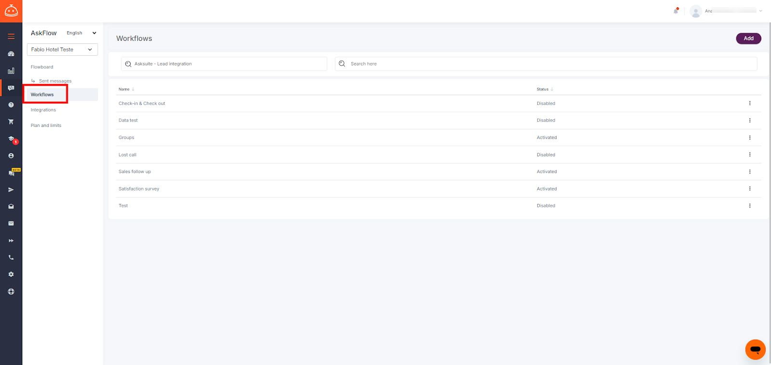The height and width of the screenshot is (365, 771).
Task: Open the phone icon in sidebar
Action: point(11,257)
